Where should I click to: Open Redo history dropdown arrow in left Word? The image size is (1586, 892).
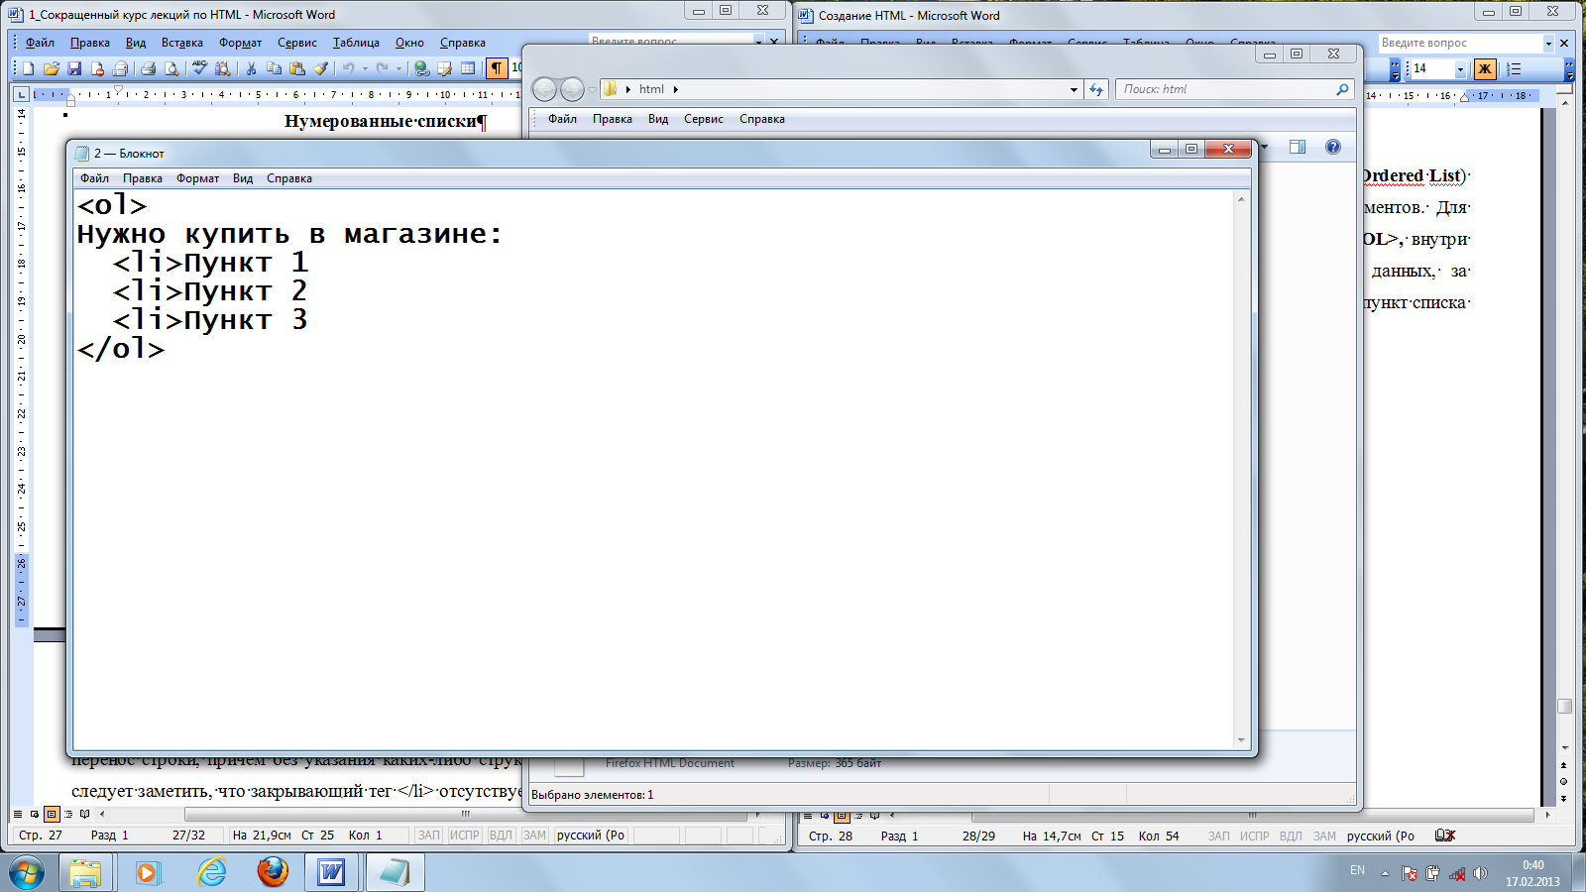click(x=398, y=68)
